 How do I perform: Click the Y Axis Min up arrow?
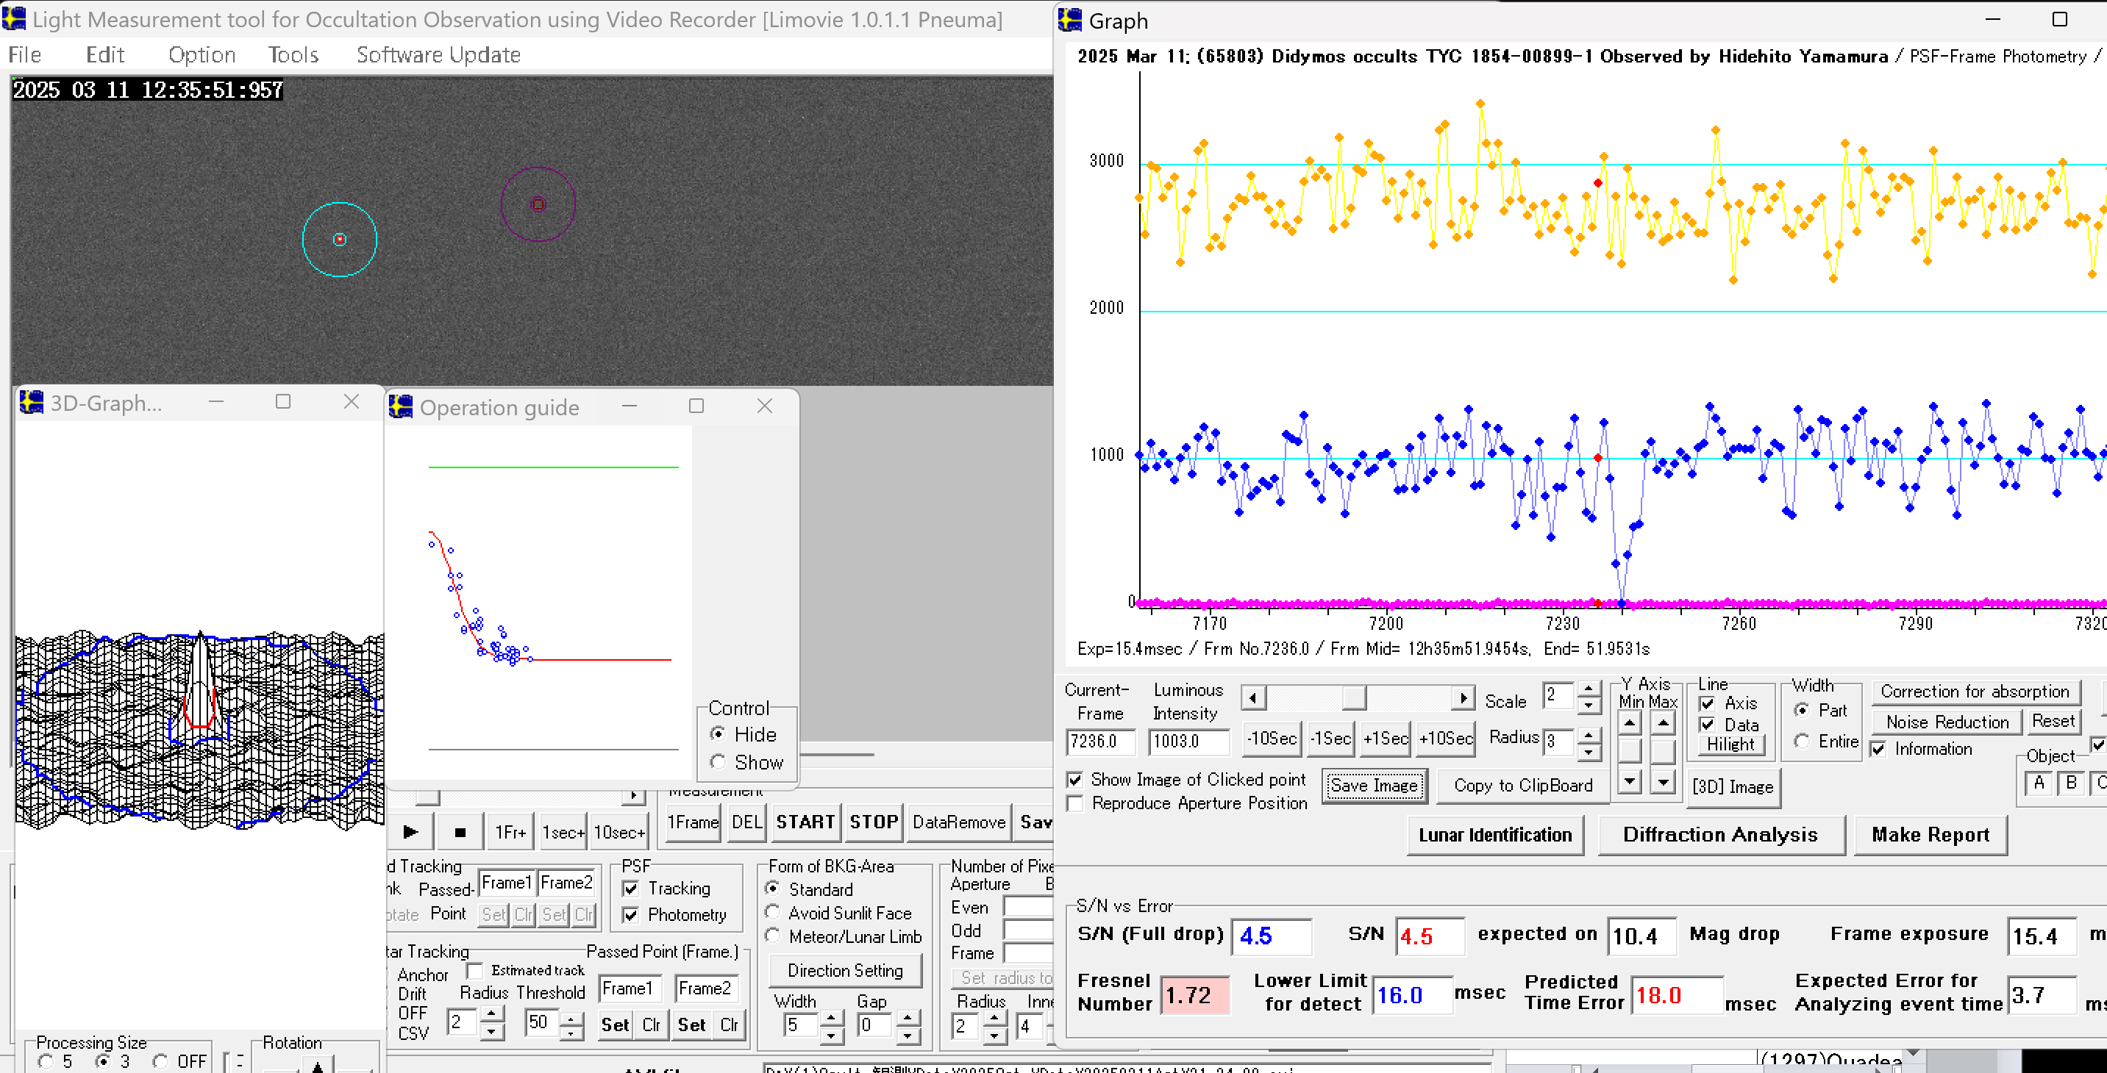pos(1629,723)
